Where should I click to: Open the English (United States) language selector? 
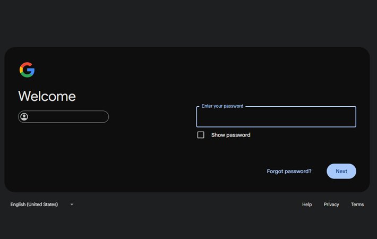(x=35, y=204)
